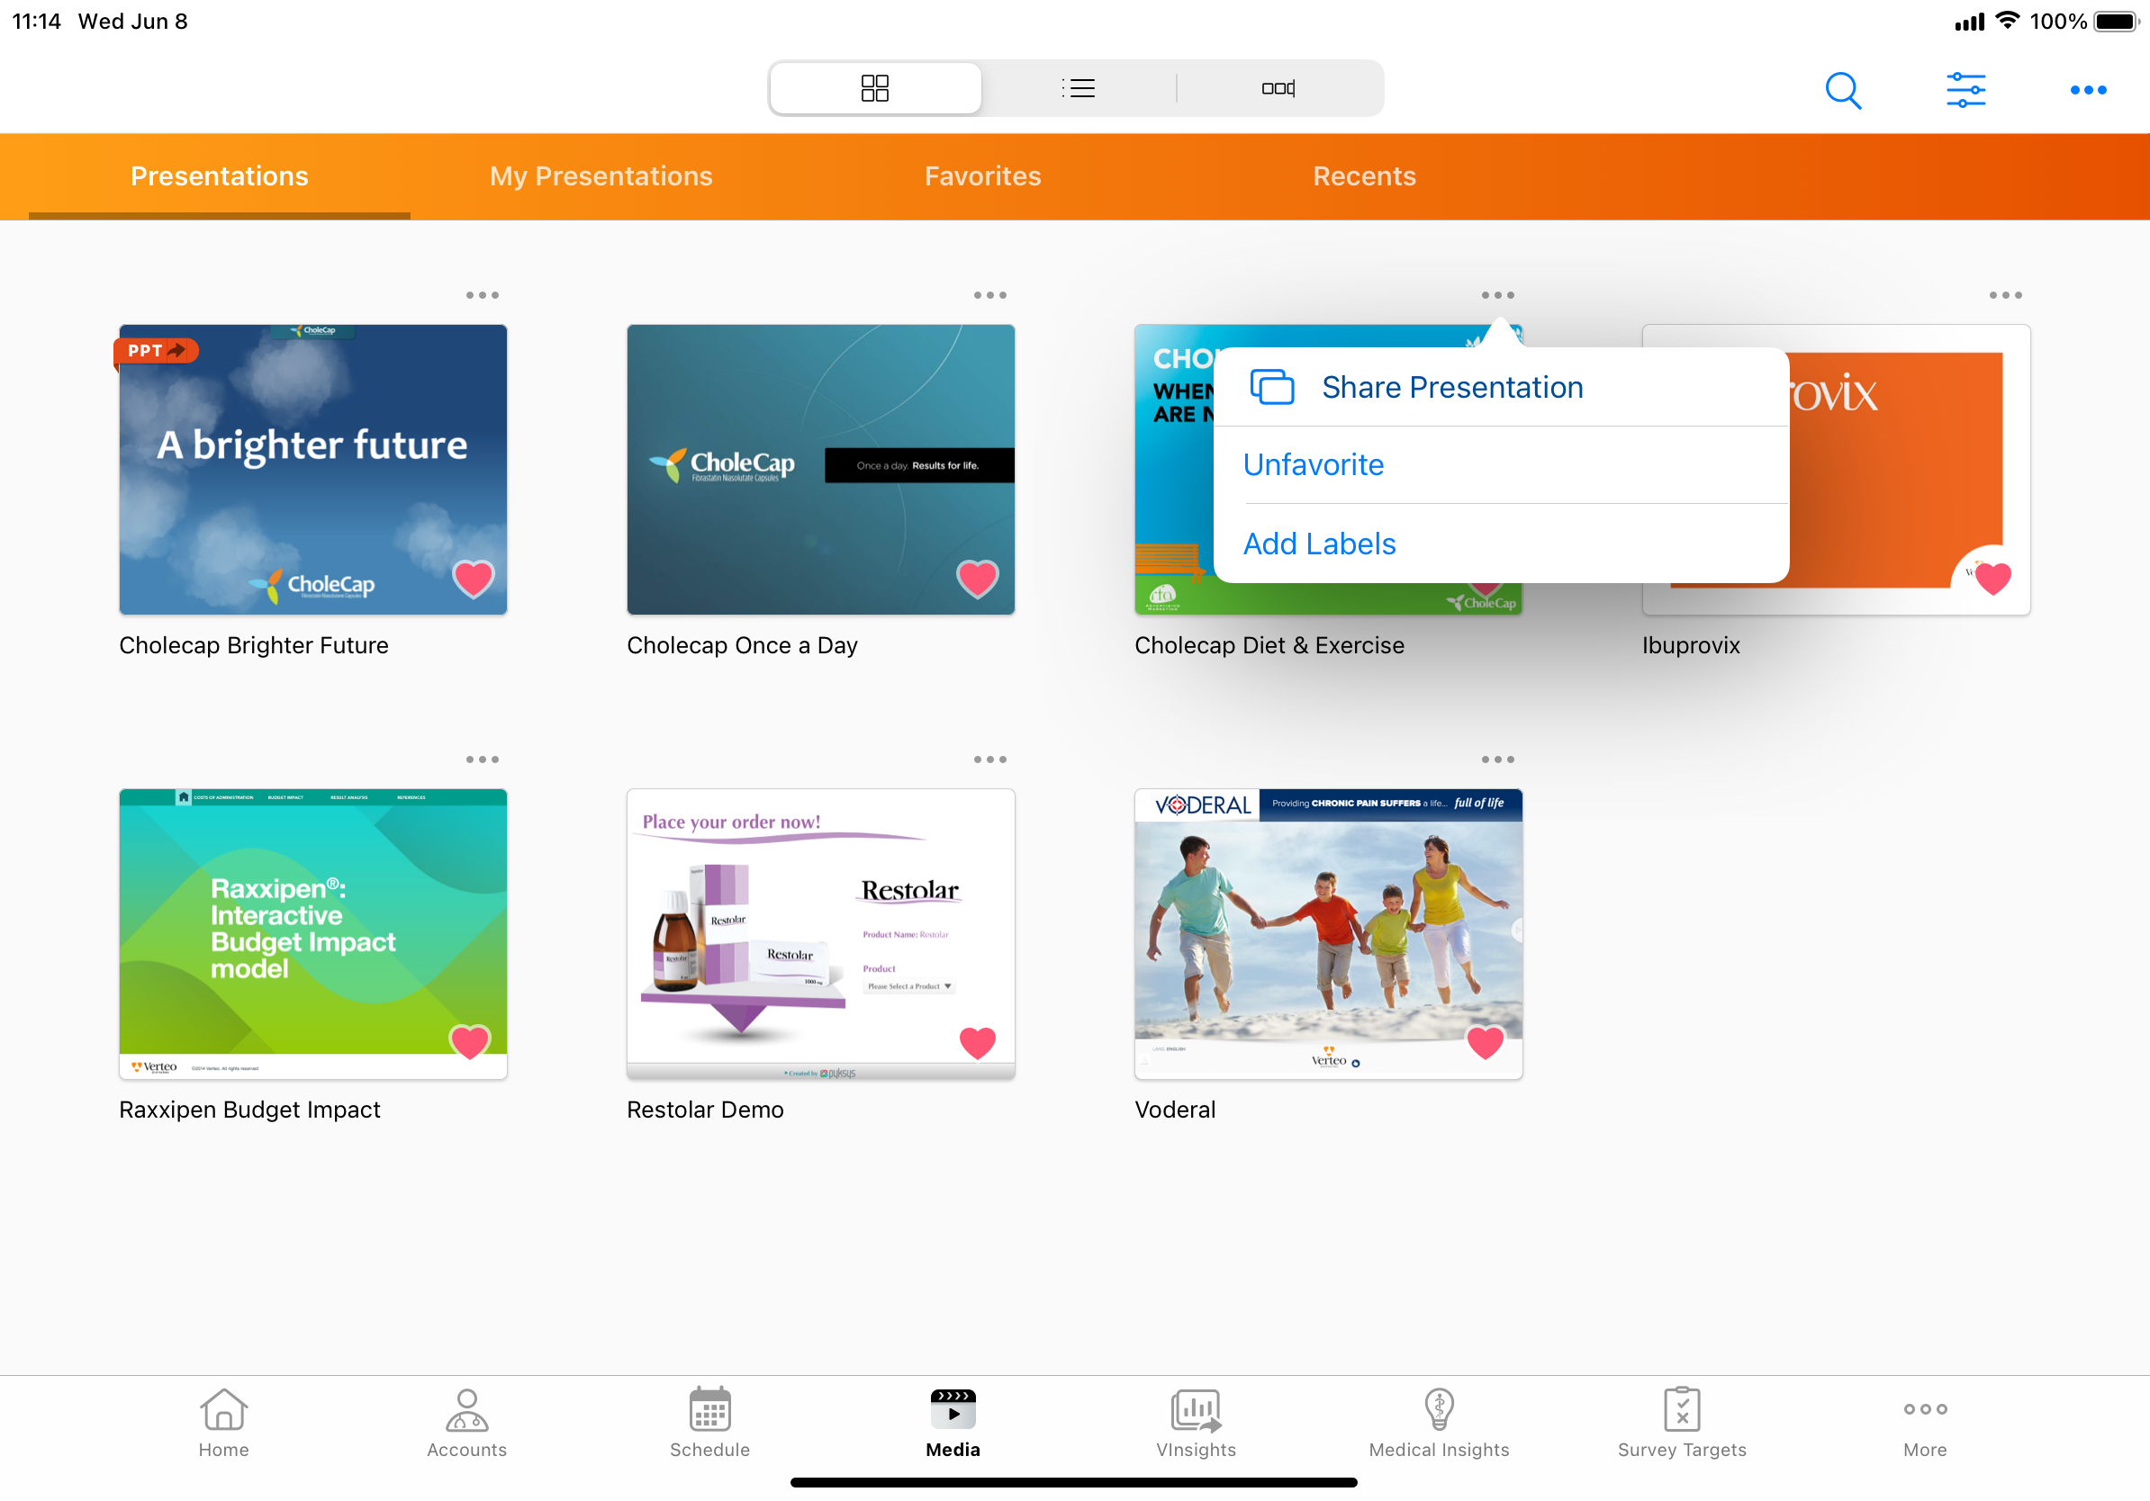Expand options dots above Ibuprovix
Viewport: 2150px width, 1501px height.
[2005, 295]
